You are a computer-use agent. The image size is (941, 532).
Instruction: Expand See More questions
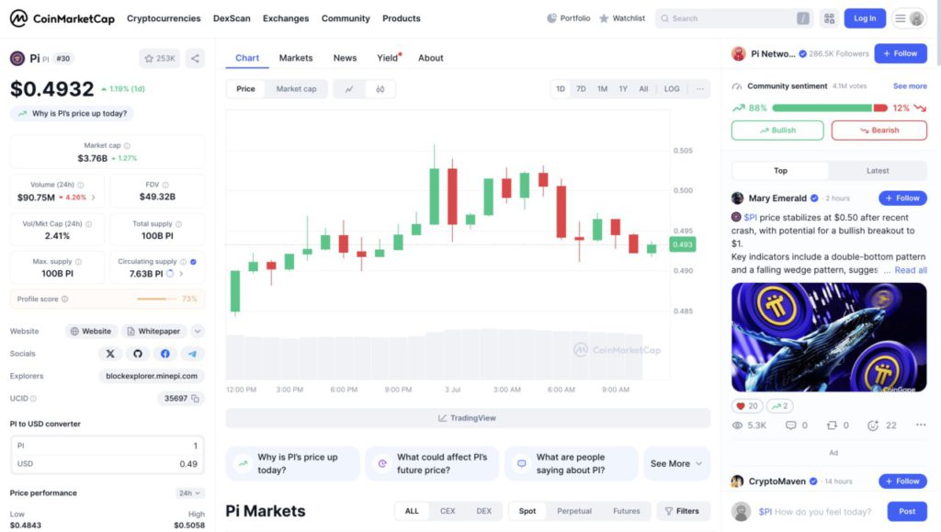(676, 464)
